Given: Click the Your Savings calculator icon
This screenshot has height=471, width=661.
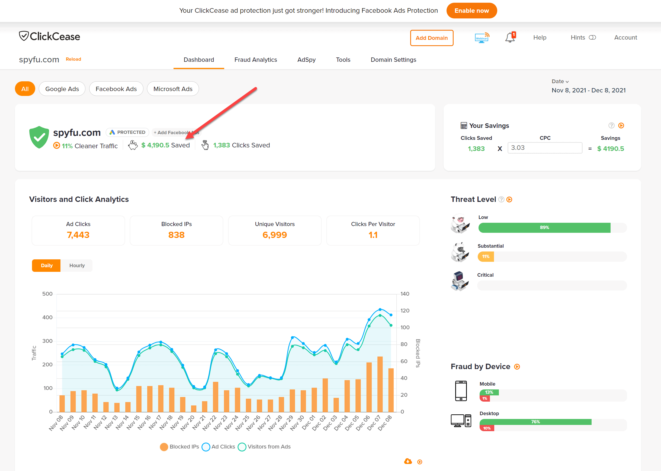Looking at the screenshot, I should coord(464,125).
